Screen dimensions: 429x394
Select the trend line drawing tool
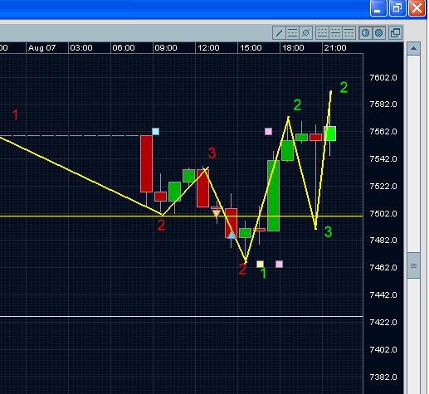279,33
